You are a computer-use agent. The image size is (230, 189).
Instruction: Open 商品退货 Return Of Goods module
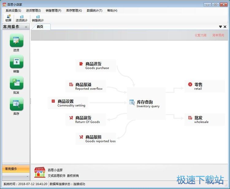pos(86,120)
